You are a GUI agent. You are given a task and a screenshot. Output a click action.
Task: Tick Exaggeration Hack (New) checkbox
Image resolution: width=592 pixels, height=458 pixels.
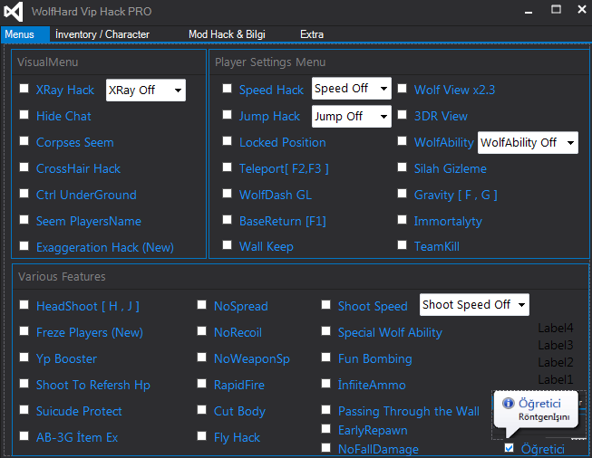[24, 246]
